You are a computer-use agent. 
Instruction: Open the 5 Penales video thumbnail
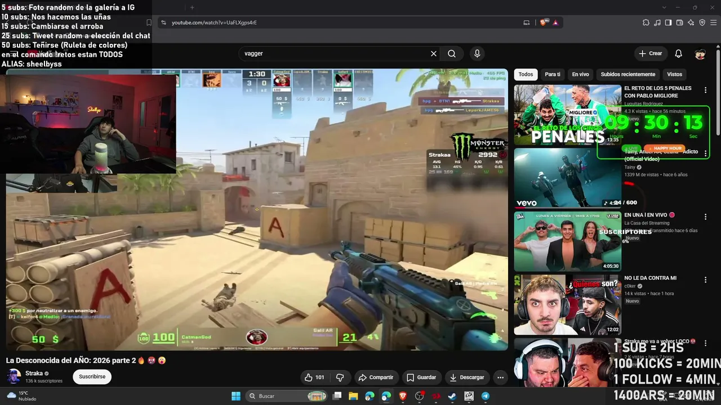(567, 115)
